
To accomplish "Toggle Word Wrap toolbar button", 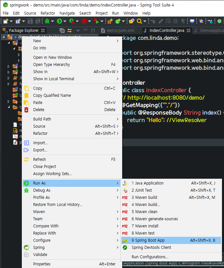I will click(x=168, y=21).
